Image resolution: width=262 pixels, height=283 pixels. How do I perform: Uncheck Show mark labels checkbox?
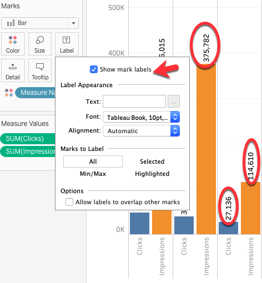pyautogui.click(x=94, y=69)
